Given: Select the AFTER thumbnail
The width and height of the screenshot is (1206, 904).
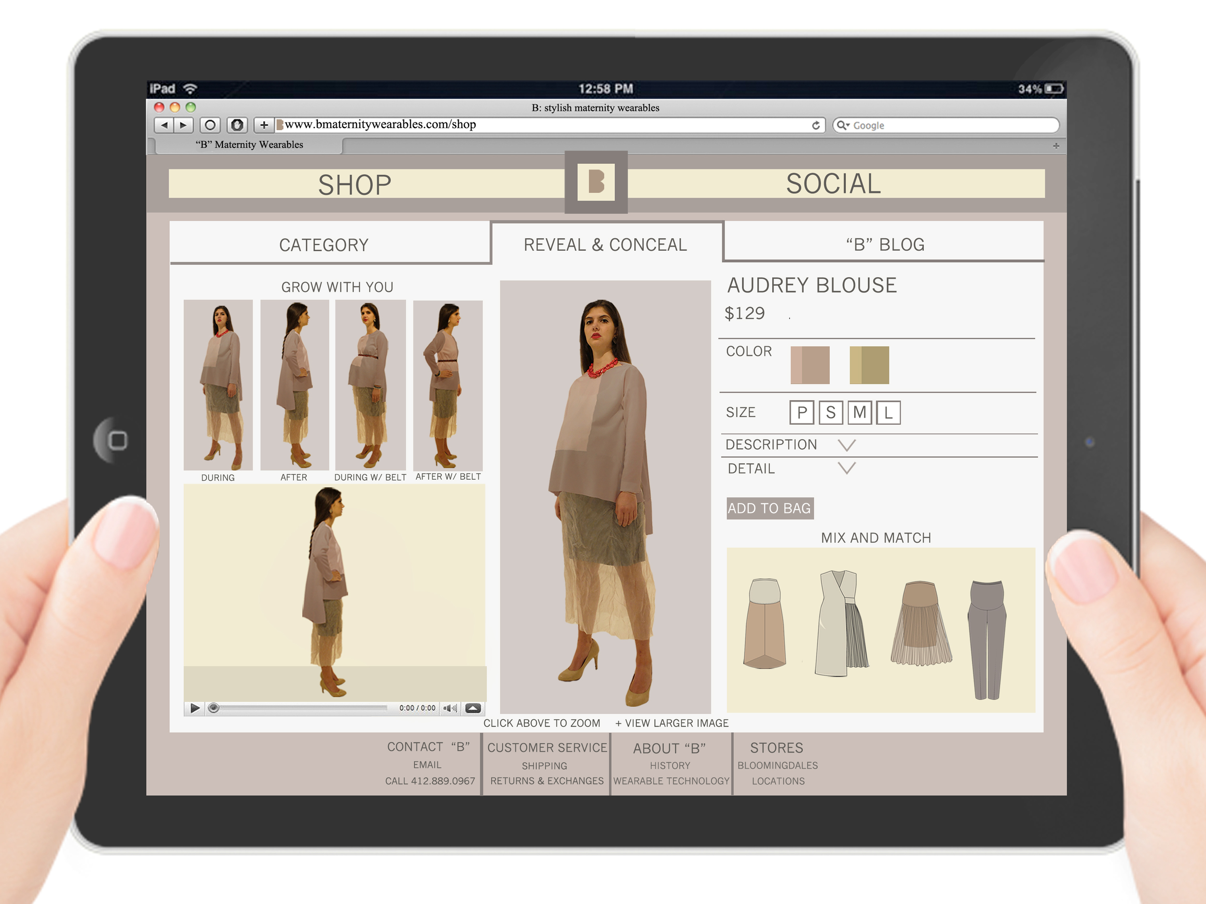Looking at the screenshot, I should tap(294, 385).
